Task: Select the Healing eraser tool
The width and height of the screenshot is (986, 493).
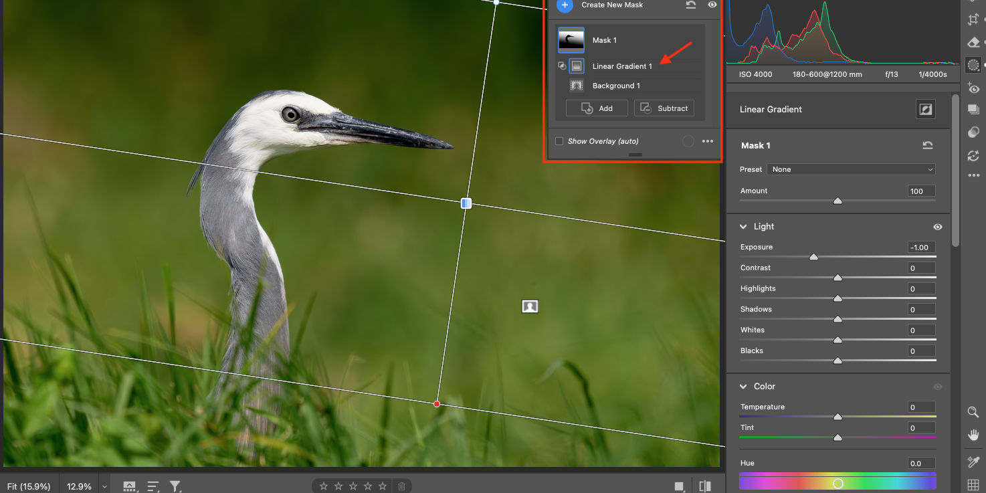Action: (x=973, y=42)
